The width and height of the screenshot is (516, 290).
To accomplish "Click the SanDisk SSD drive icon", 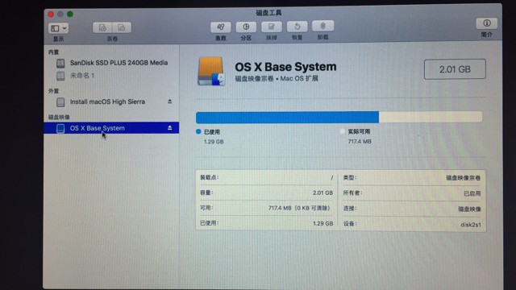I will click(60, 63).
